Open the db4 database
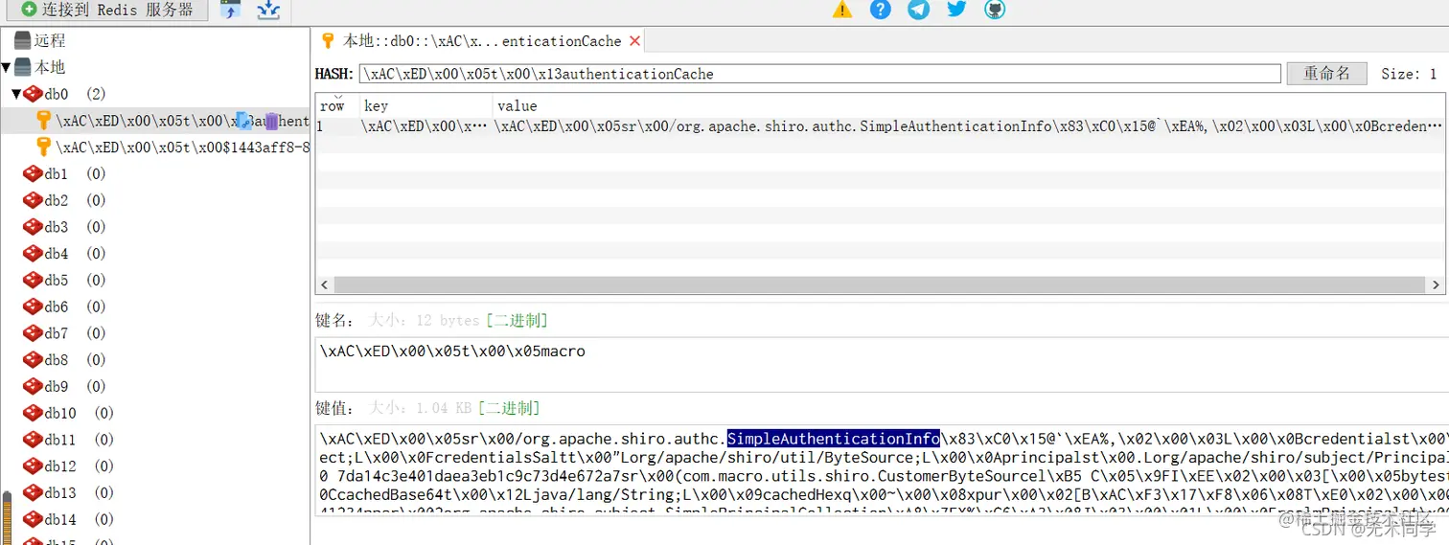Image resolution: width=1449 pixels, height=545 pixels. tap(57, 254)
